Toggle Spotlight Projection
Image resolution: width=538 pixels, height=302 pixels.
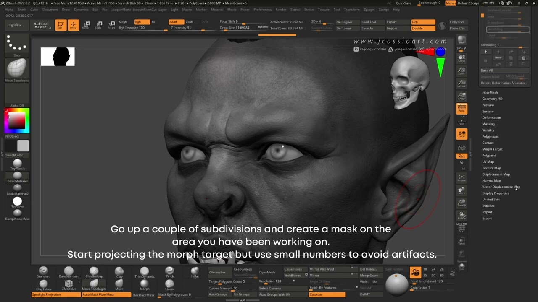(x=56, y=295)
